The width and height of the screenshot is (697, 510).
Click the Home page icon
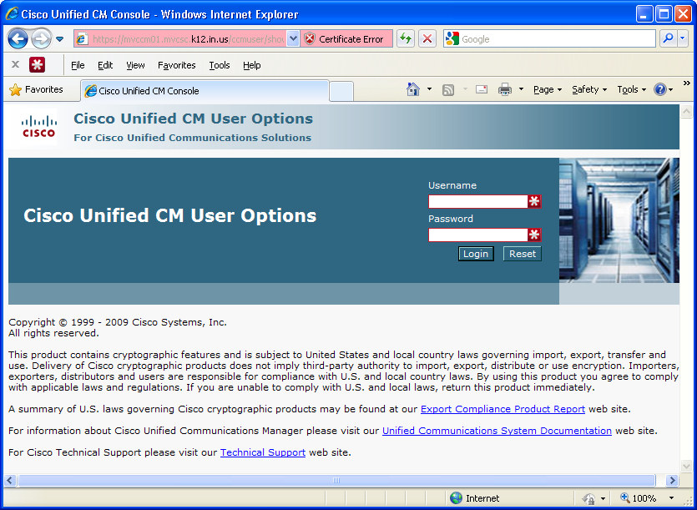pyautogui.click(x=413, y=89)
